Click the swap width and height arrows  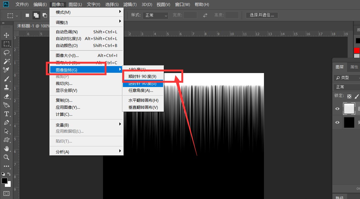tap(205, 15)
